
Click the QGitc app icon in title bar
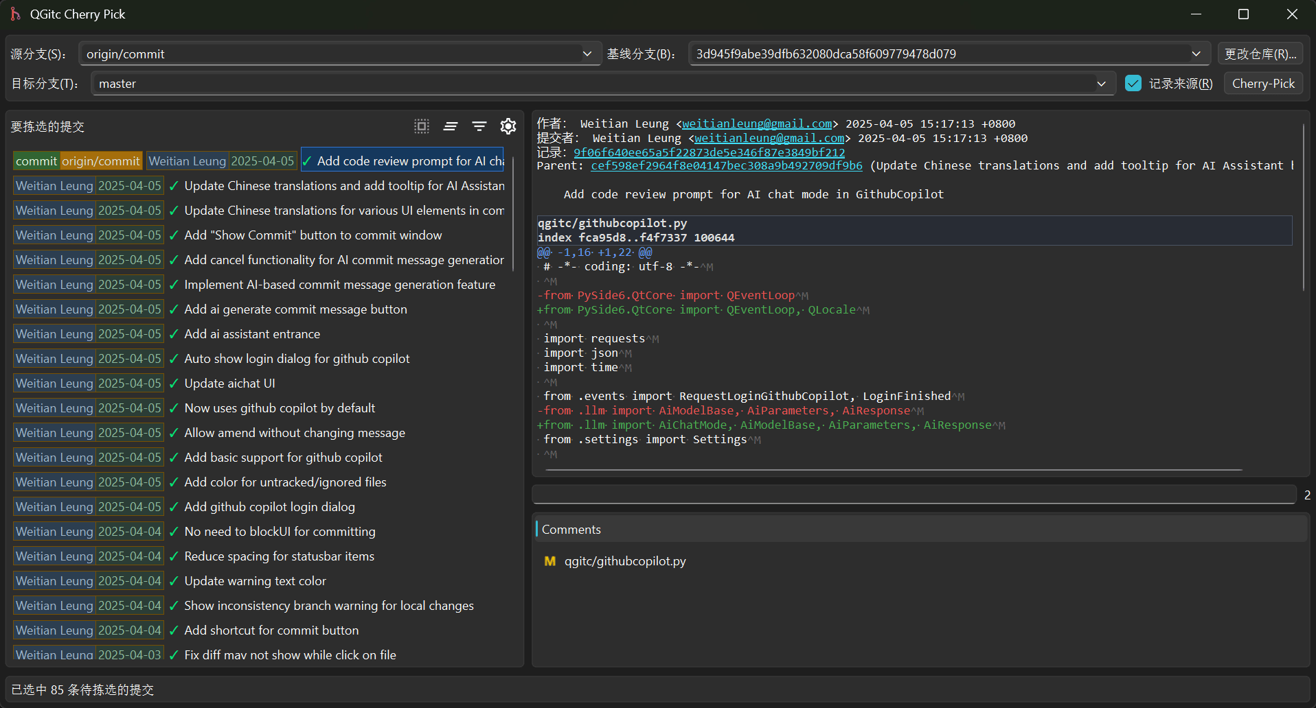coord(15,14)
